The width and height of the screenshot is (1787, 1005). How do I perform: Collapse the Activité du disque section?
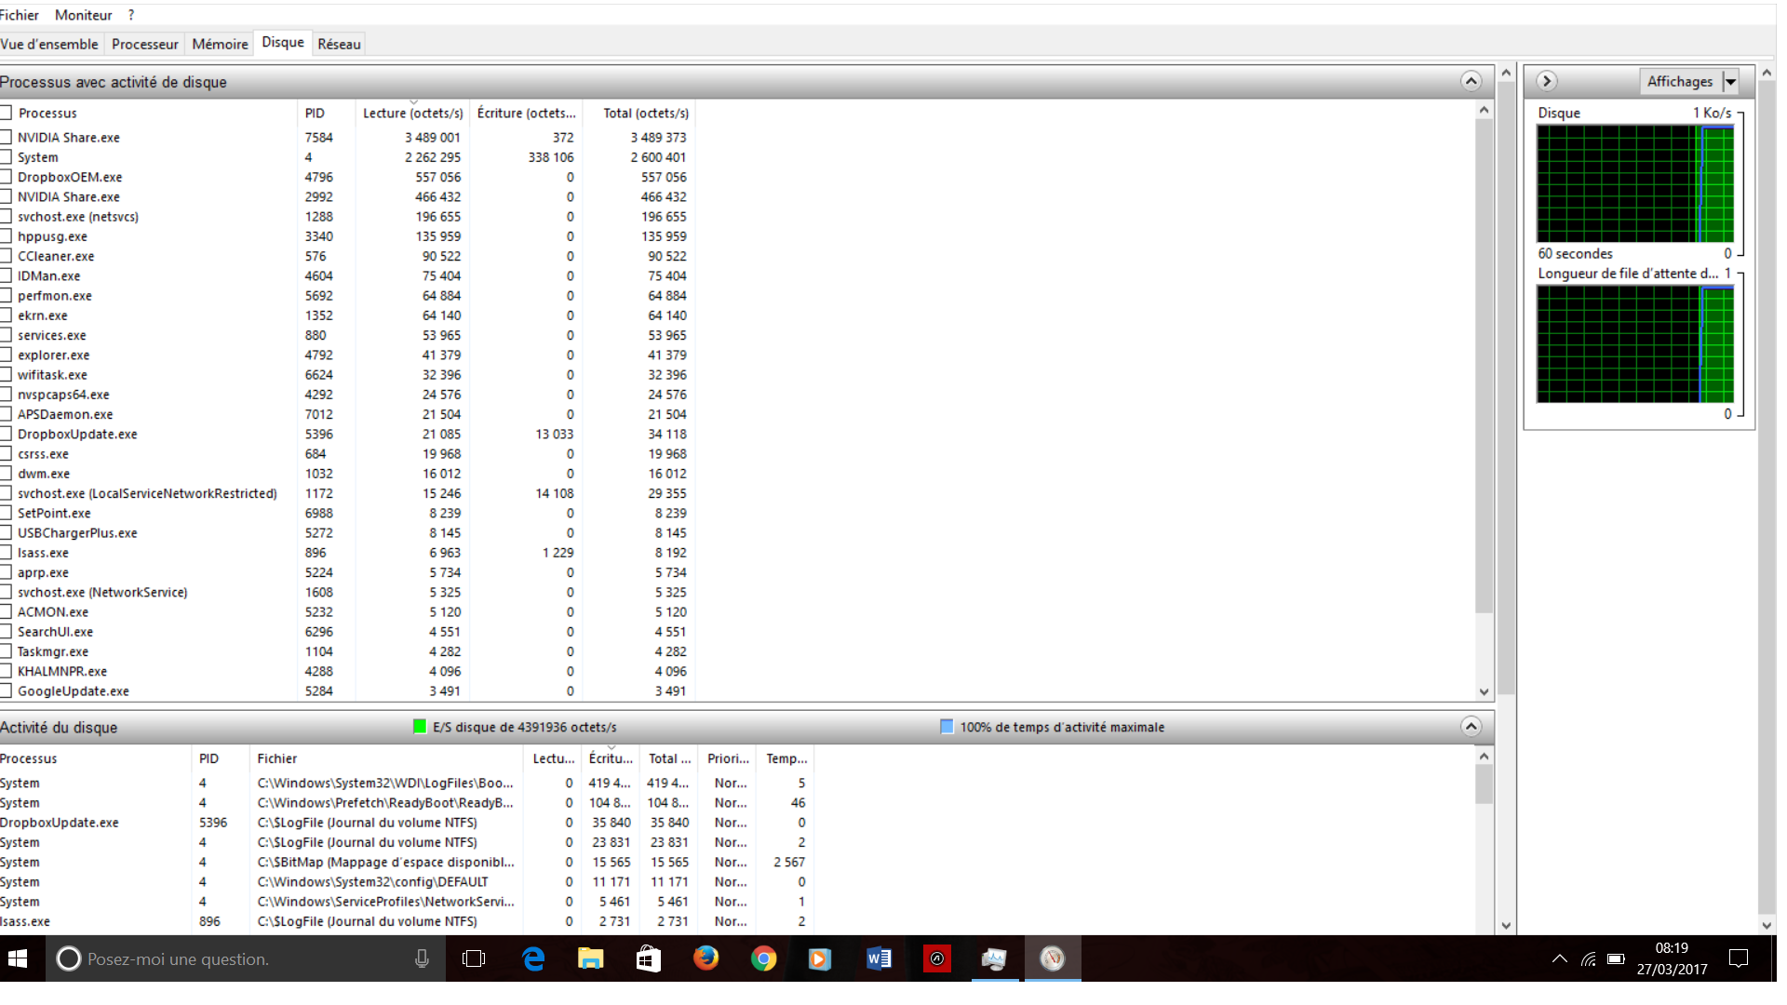click(x=1471, y=727)
